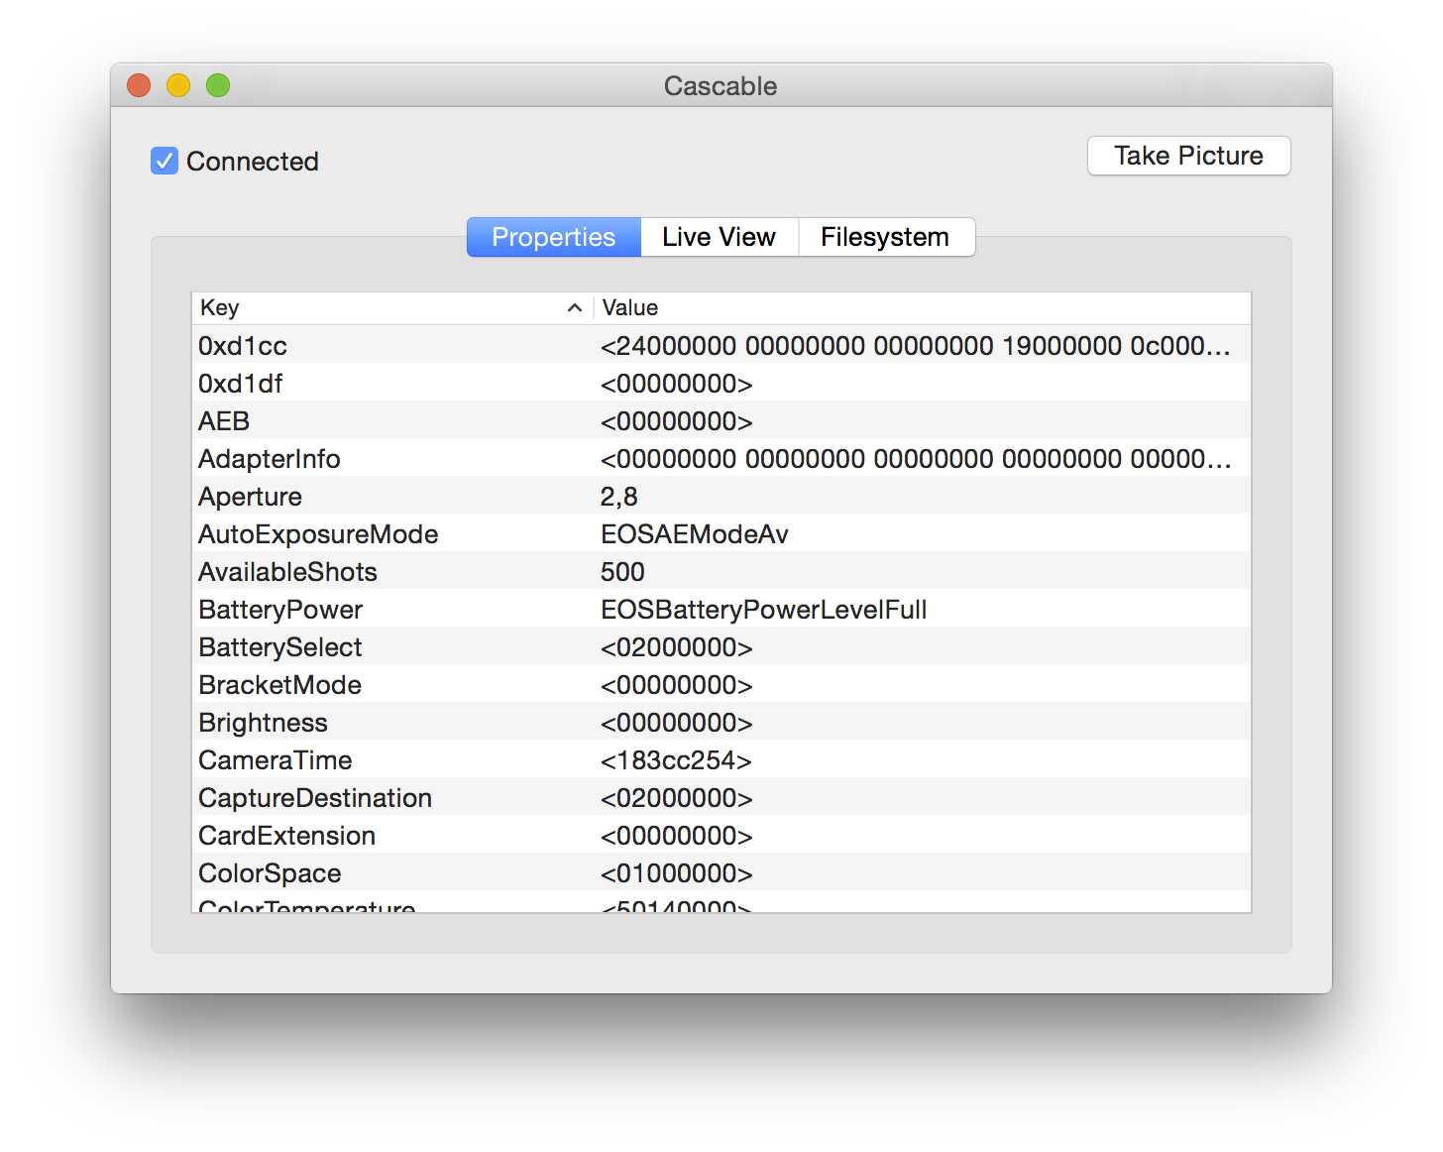The height and width of the screenshot is (1152, 1443).
Task: Click the yellow minimize window button
Action: (178, 86)
